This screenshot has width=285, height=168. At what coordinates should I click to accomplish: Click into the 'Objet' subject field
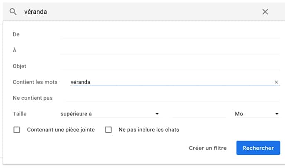pos(170,66)
